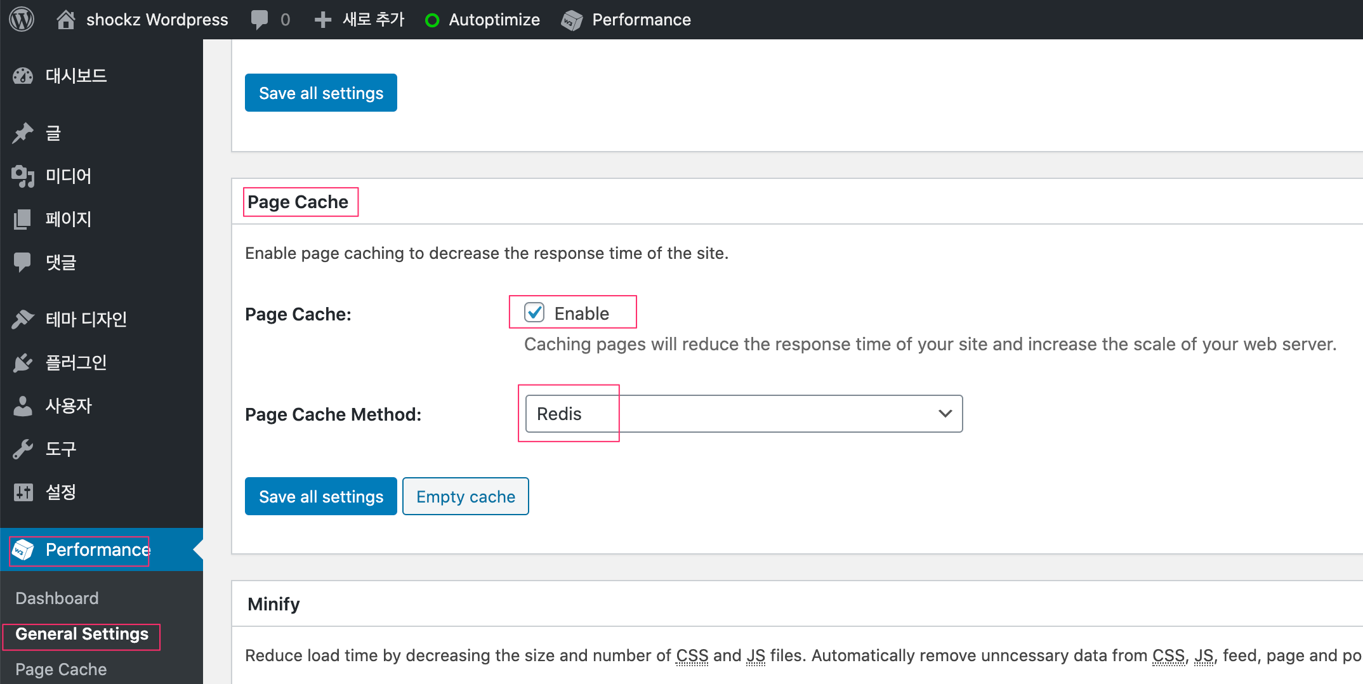Click the 사용자 user icon in sidebar
Viewport: 1363px width, 684px height.
click(23, 406)
